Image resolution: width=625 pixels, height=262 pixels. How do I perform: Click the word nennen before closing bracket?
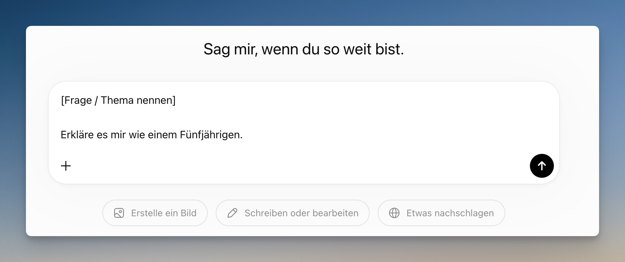click(x=155, y=100)
